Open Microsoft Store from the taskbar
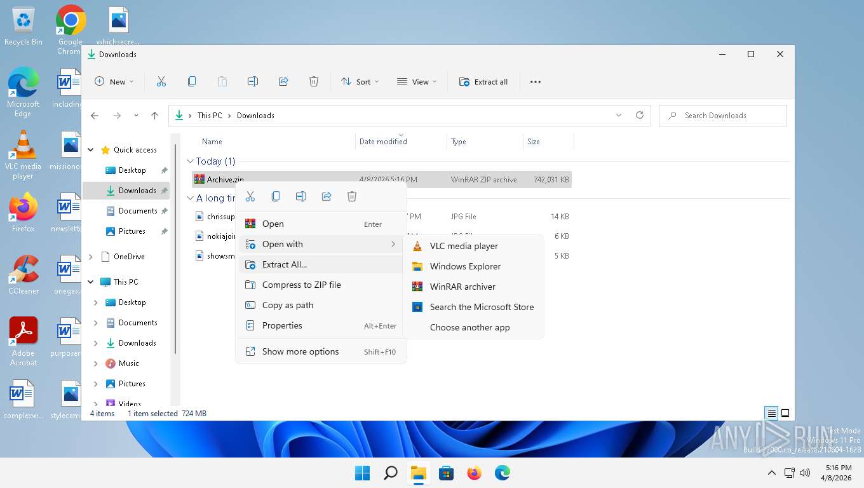Image resolution: width=864 pixels, height=488 pixels. pos(447,473)
